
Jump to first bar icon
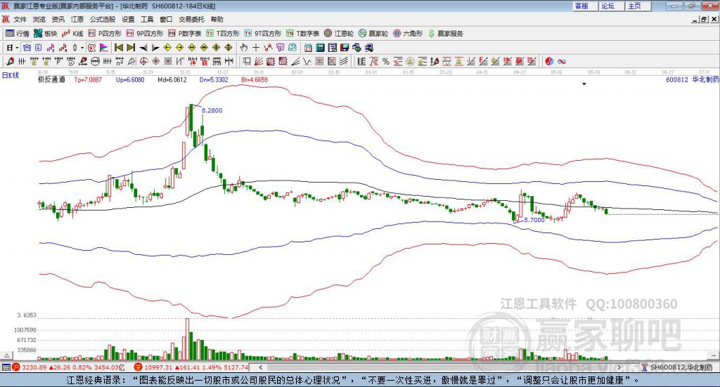click(x=118, y=48)
